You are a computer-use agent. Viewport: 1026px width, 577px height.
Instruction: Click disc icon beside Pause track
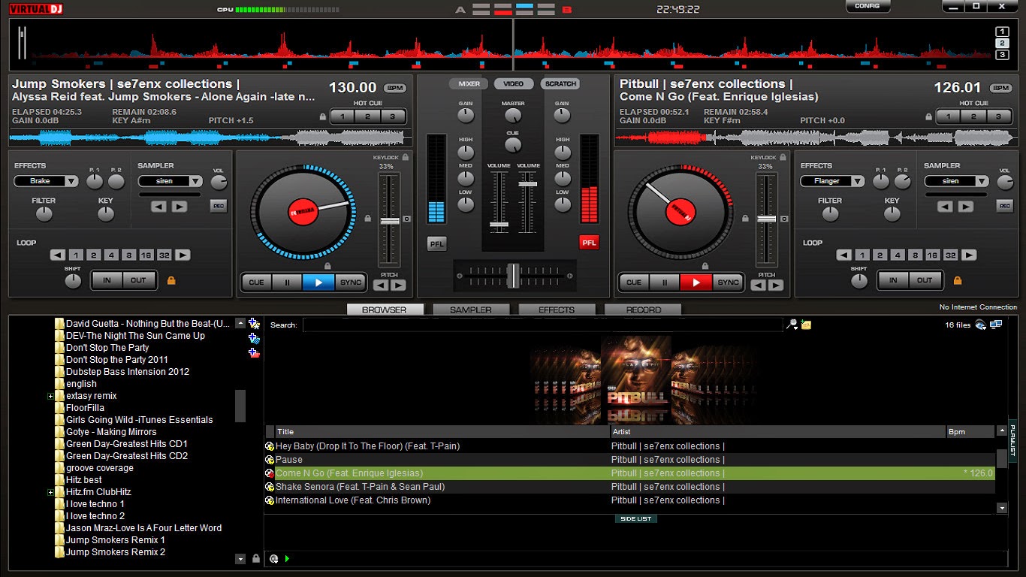[270, 460]
